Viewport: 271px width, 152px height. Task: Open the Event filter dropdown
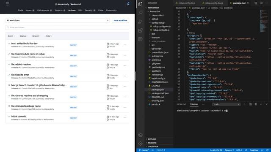click(11, 36)
